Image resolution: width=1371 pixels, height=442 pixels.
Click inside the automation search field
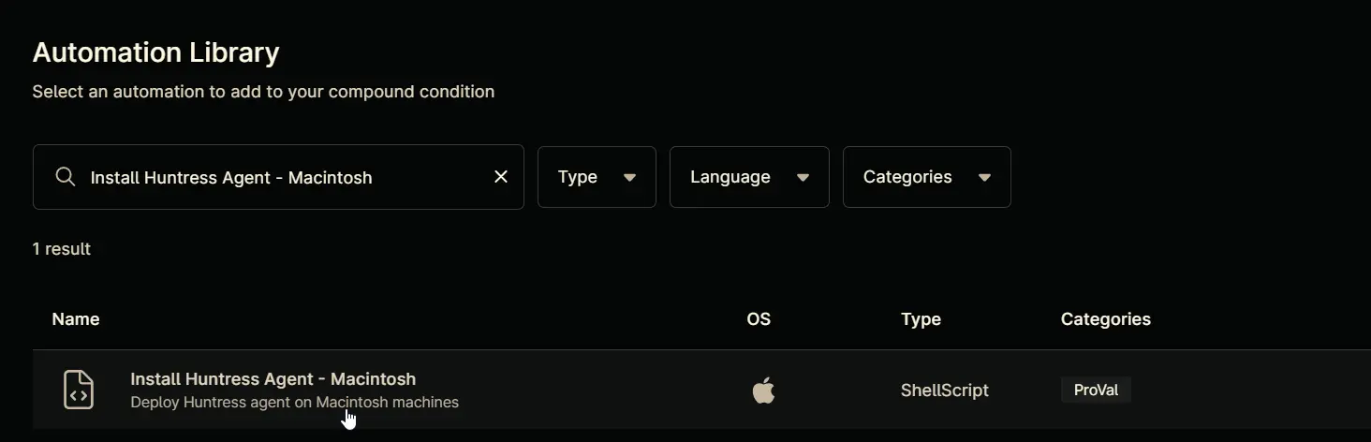click(x=278, y=177)
